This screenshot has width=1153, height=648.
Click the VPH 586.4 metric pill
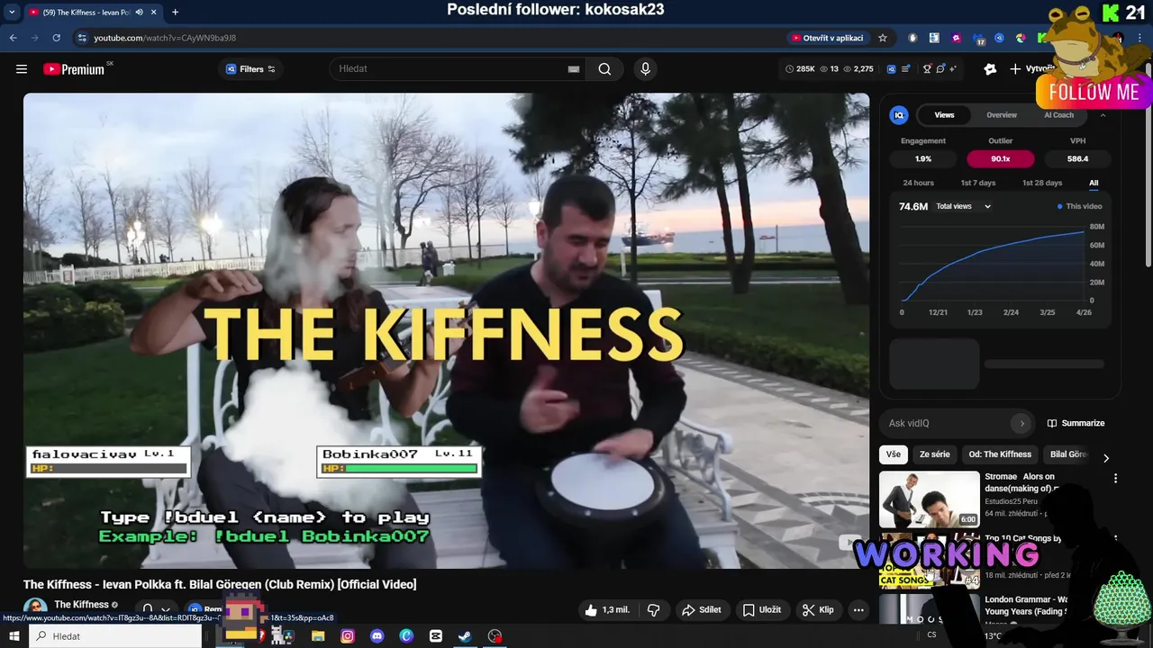pos(1077,158)
